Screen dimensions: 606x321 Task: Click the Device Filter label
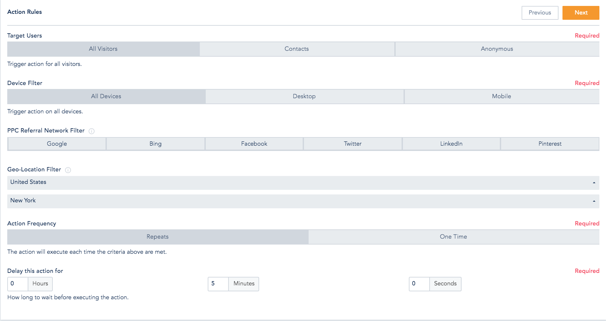coord(25,83)
